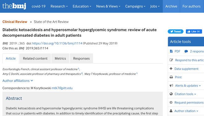
Task: Open the PDF link
Action: [177, 51]
